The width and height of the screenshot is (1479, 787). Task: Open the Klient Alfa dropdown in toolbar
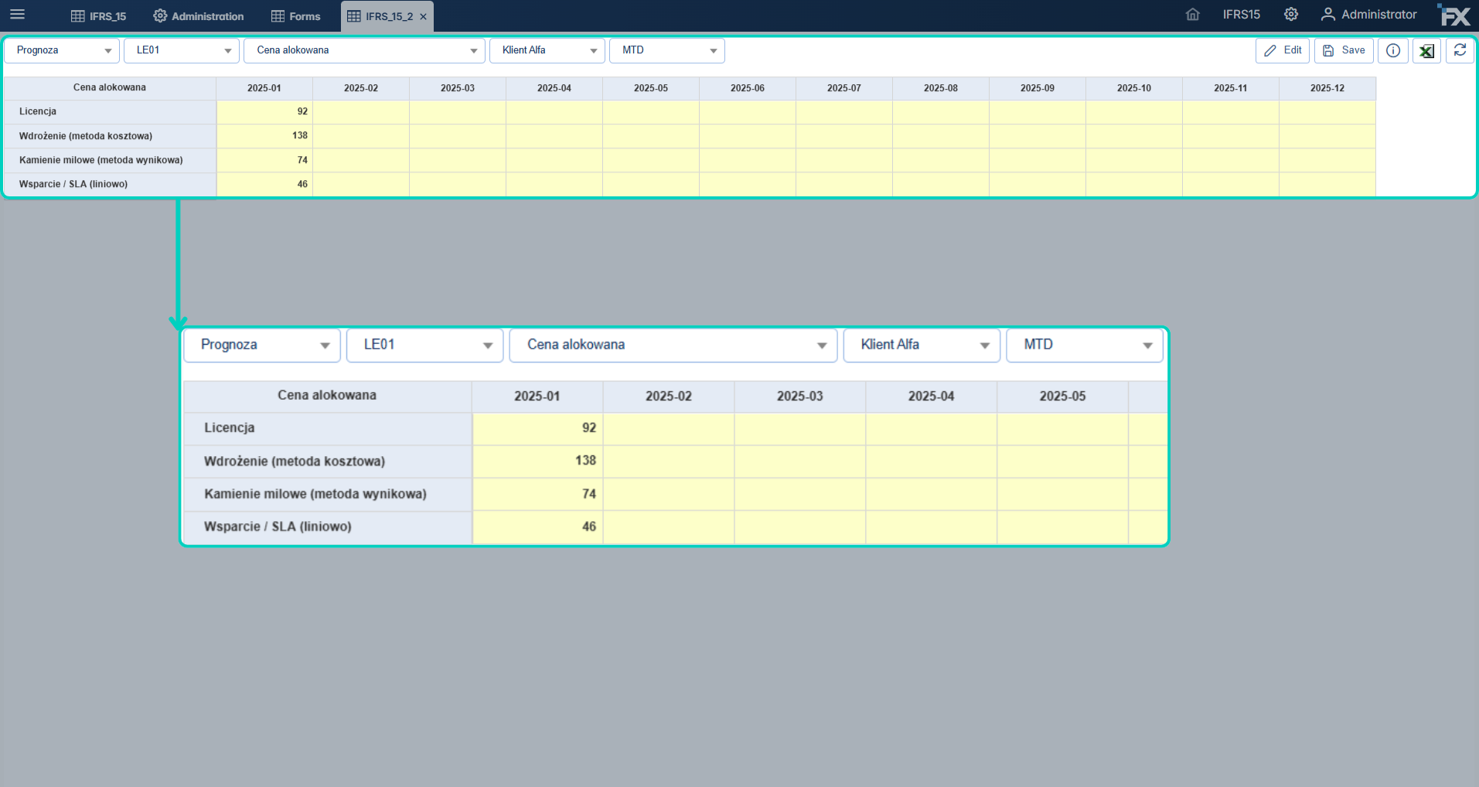[547, 50]
